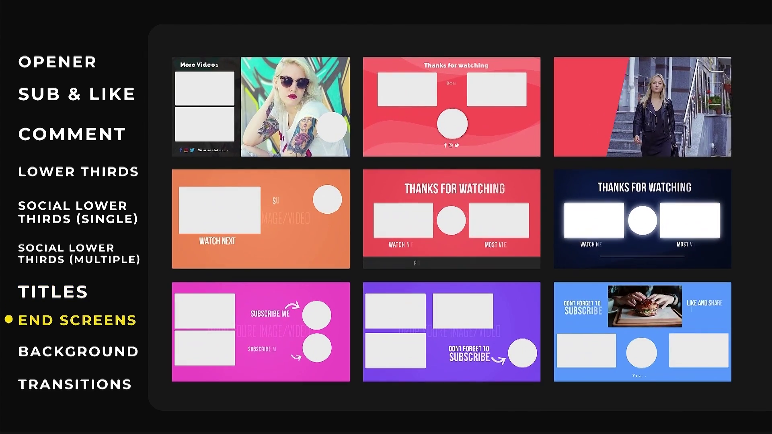
Task: Go to the Comment section
Action: click(72, 134)
